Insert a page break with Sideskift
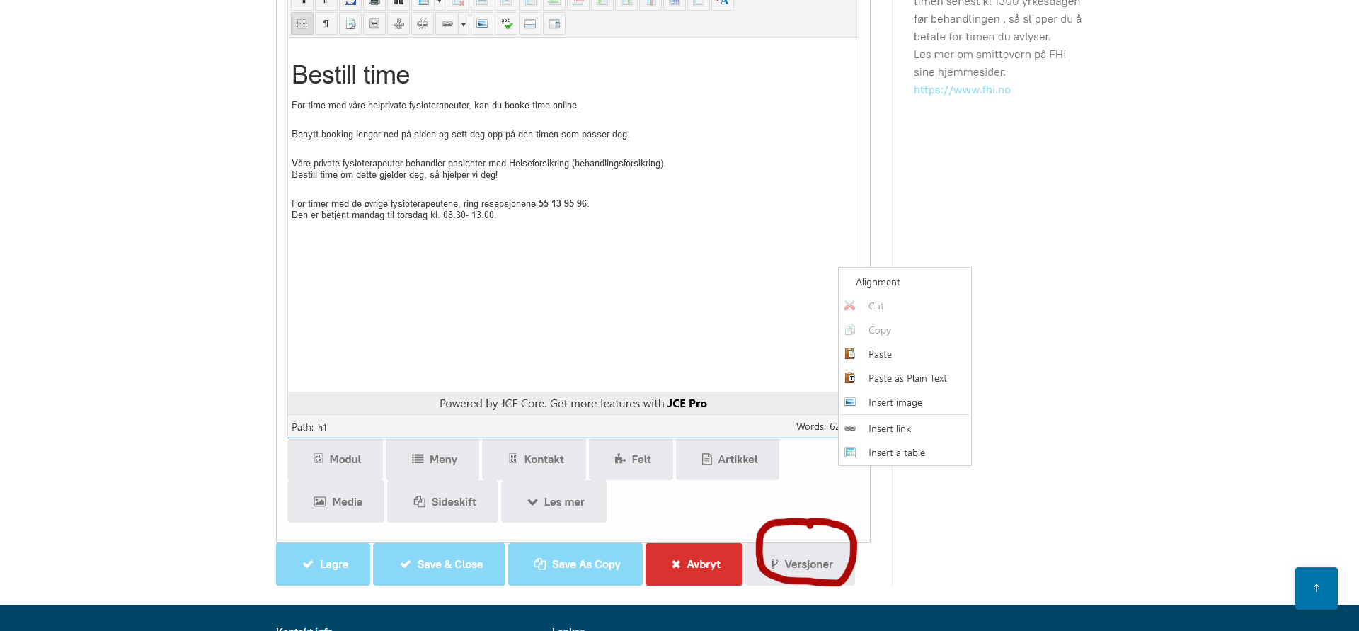 [x=442, y=501]
